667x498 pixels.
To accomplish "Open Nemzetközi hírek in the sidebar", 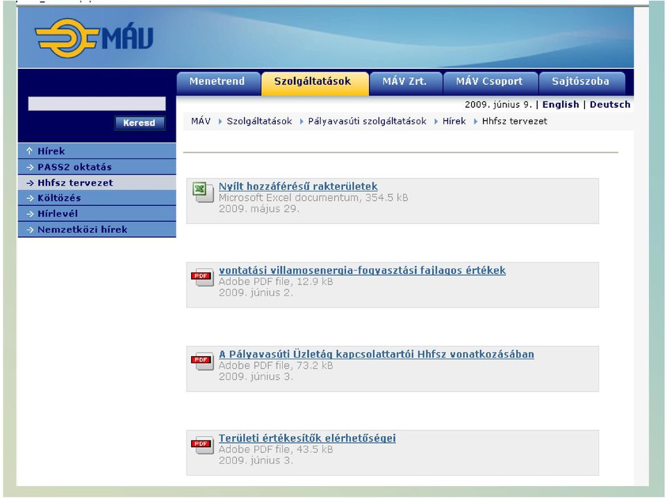I will coord(97,230).
